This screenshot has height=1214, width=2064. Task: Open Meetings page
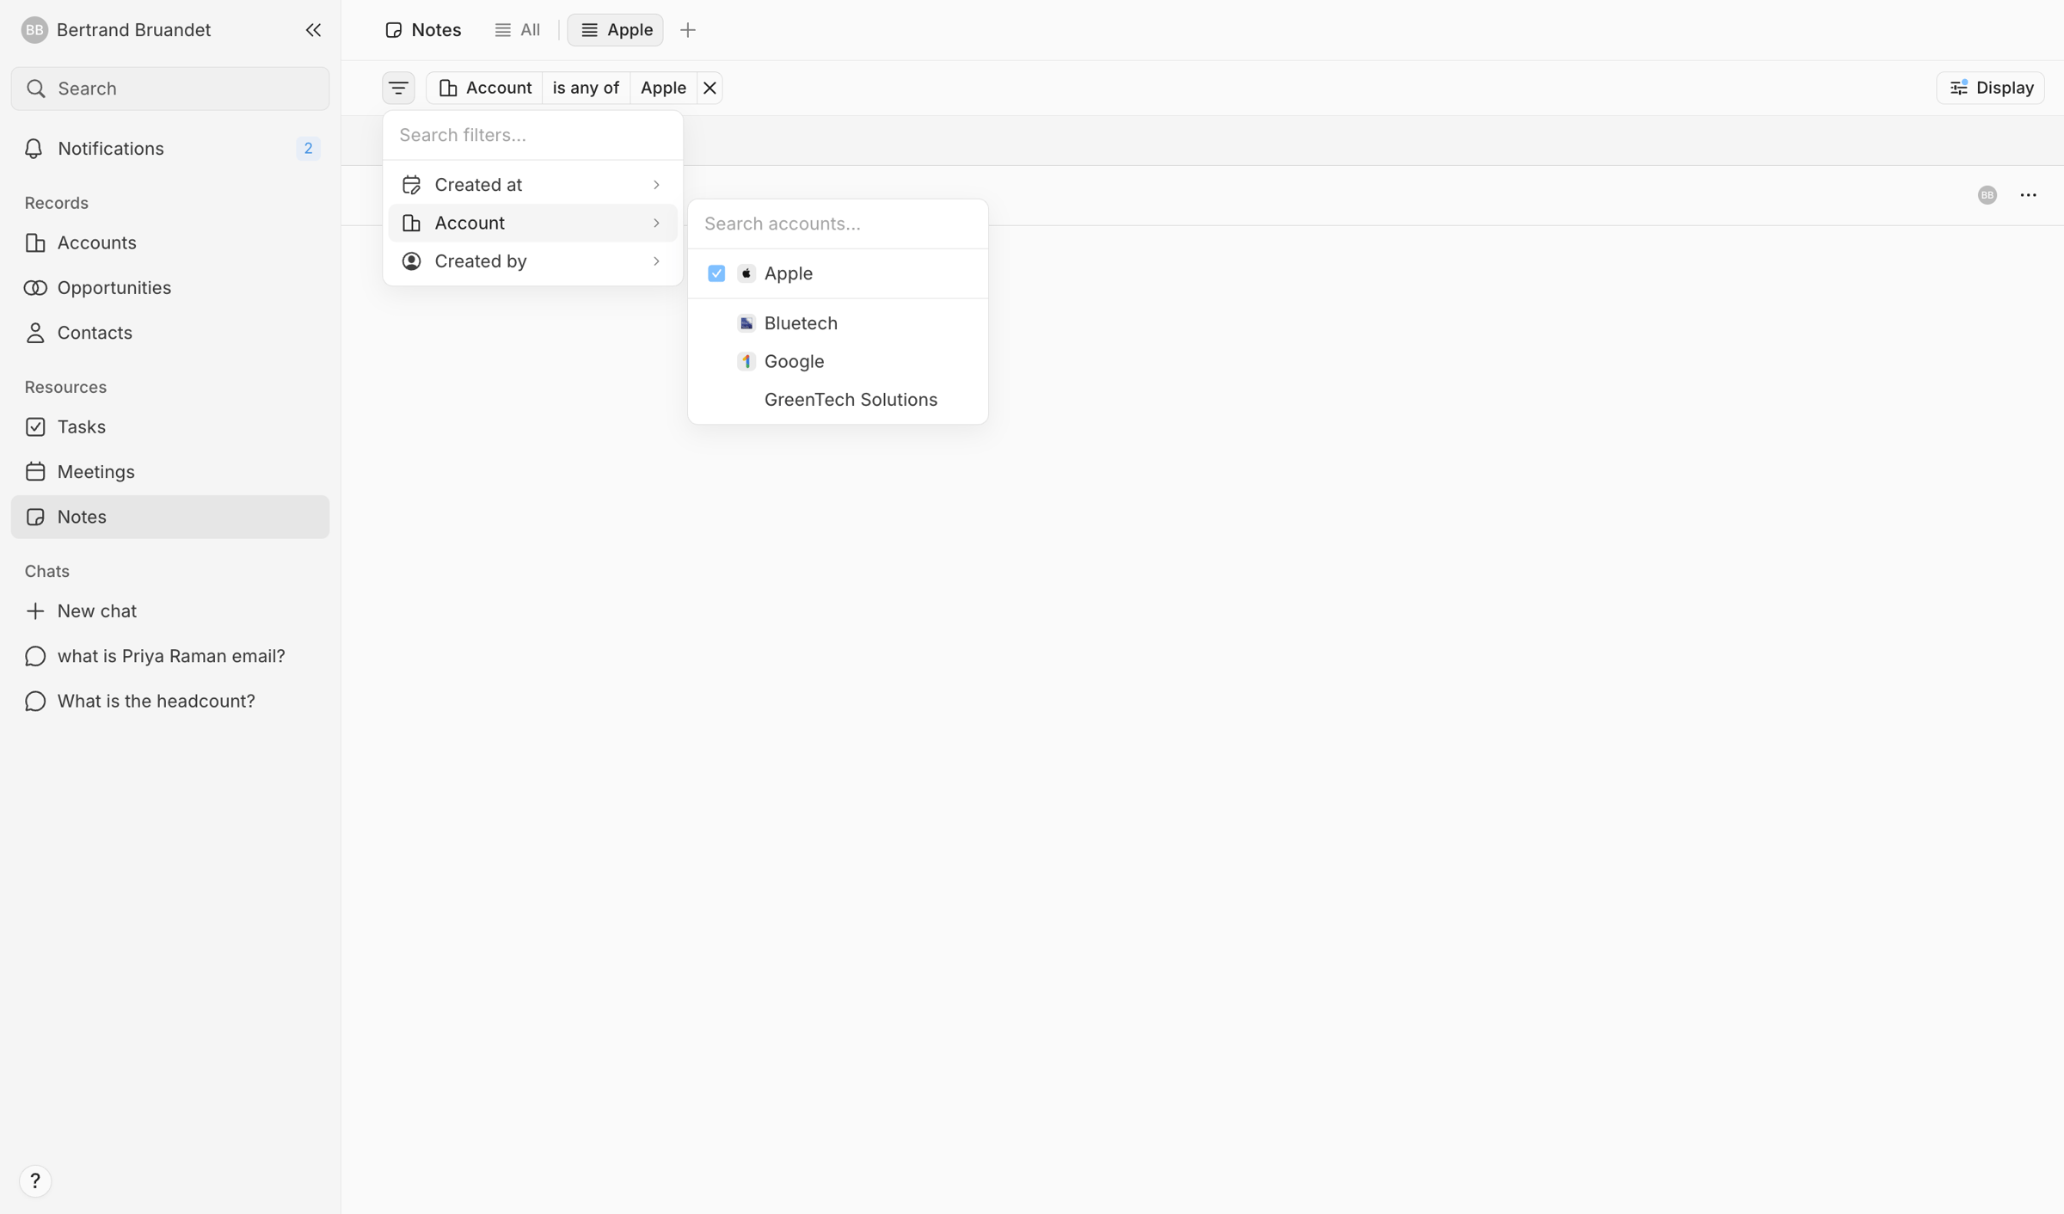click(170, 472)
